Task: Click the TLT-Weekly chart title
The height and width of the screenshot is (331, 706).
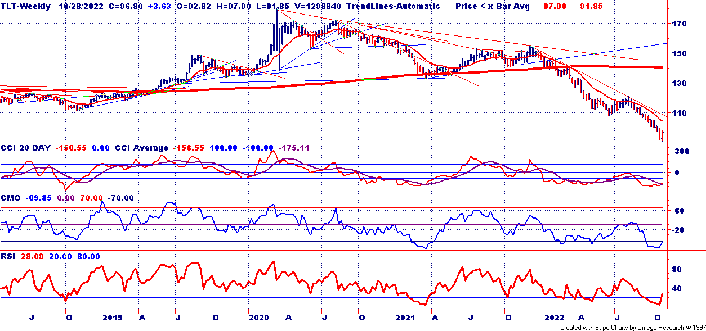Action: [25, 6]
